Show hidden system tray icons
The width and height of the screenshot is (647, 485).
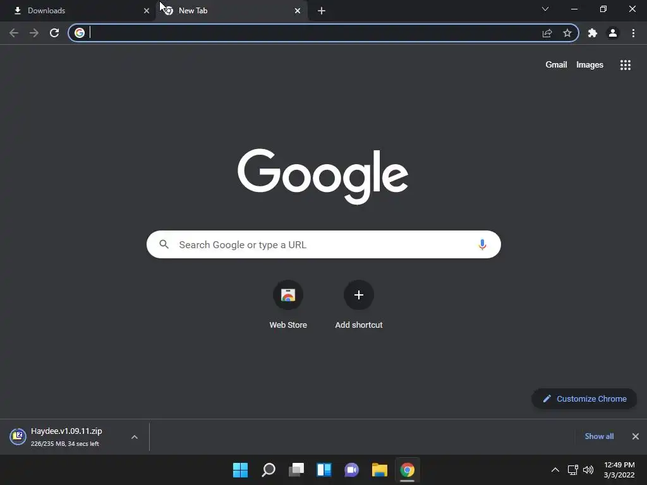pos(555,470)
